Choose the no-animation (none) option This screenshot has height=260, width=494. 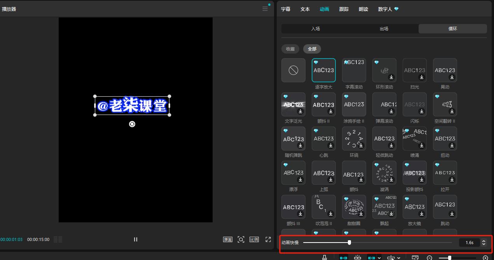(293, 70)
